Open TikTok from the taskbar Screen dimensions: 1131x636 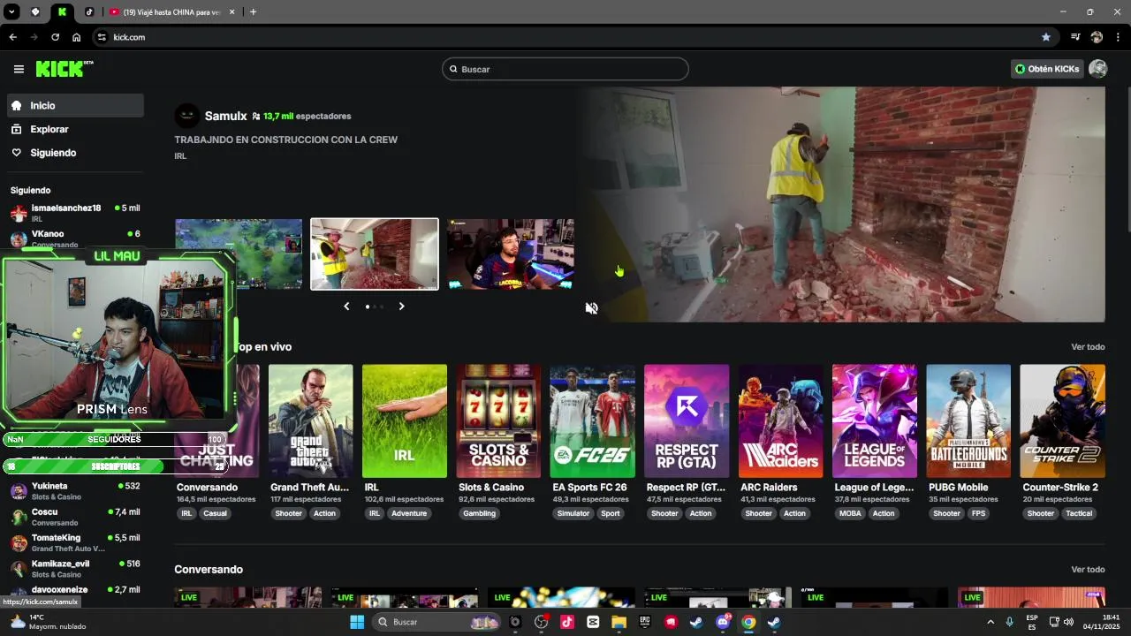click(567, 622)
